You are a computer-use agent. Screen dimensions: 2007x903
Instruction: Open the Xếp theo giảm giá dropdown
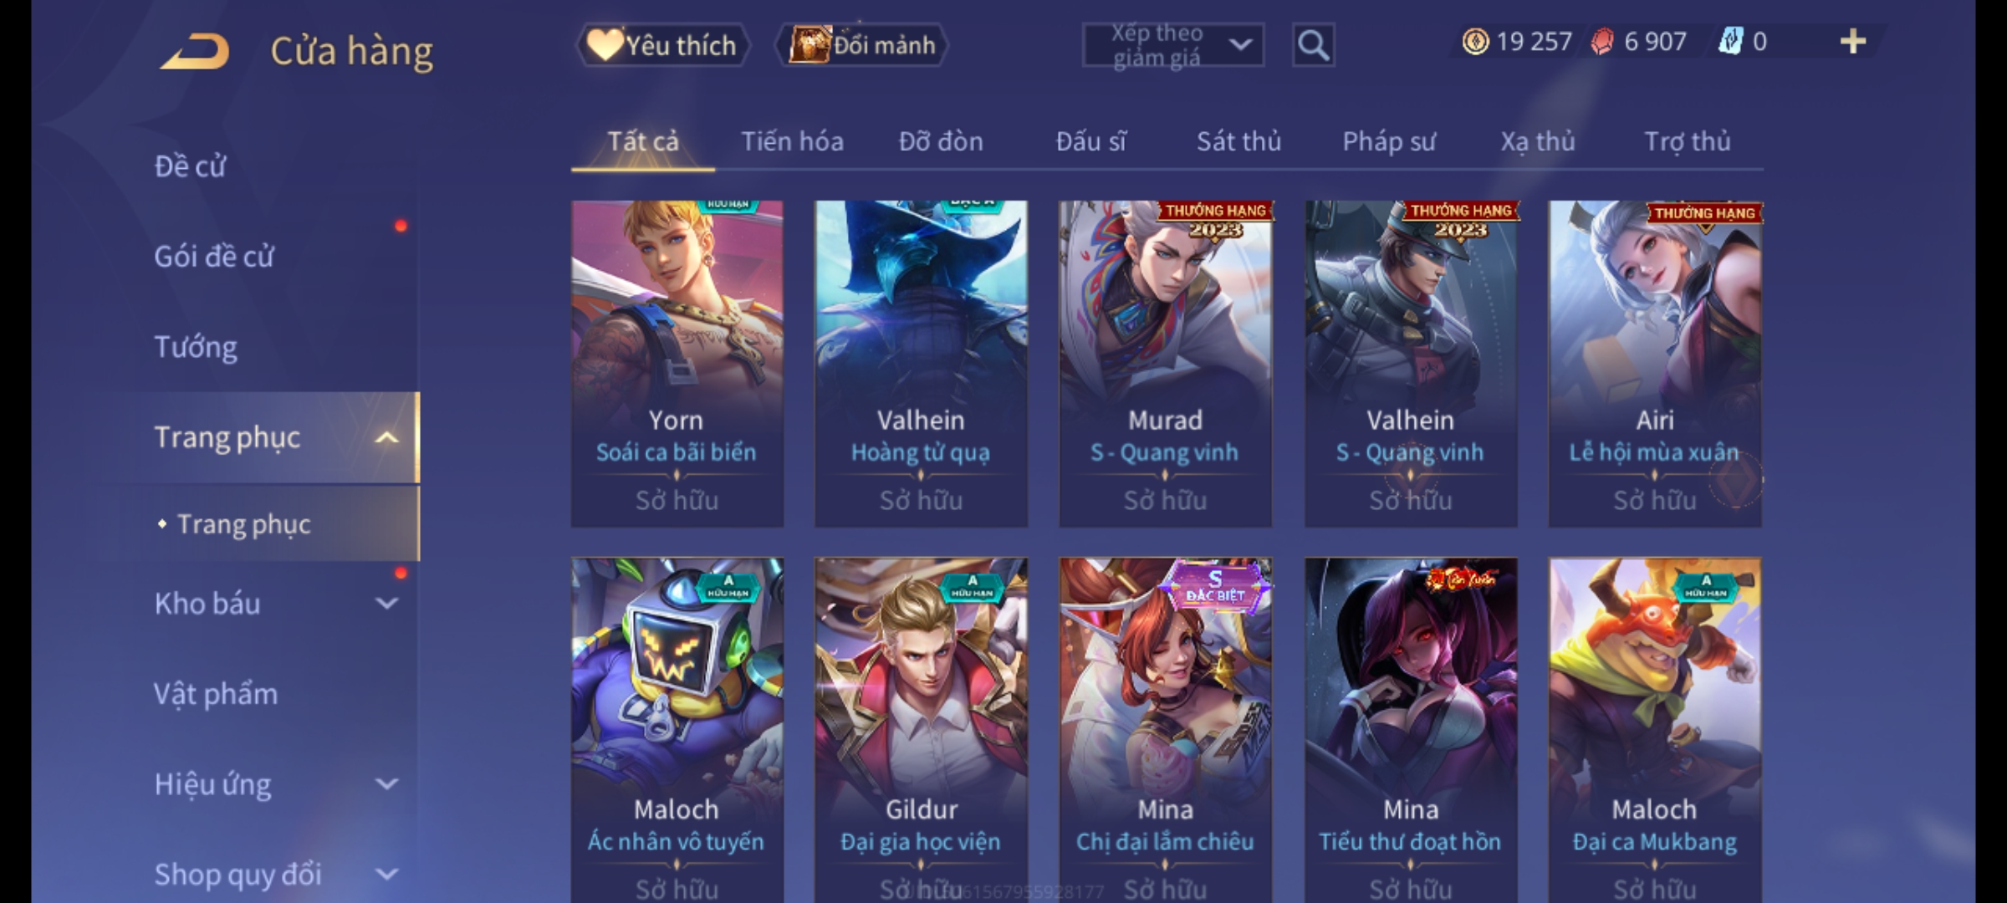(1172, 45)
